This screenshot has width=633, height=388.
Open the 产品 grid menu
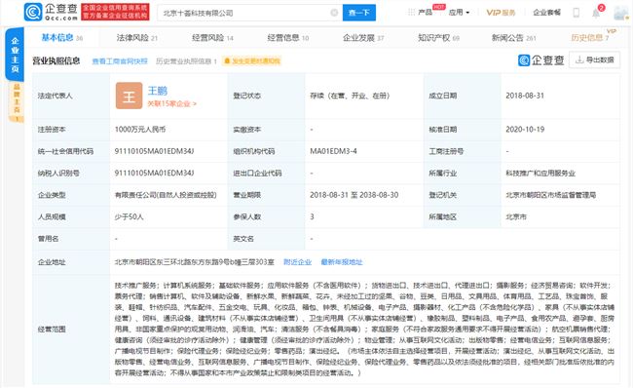point(421,12)
